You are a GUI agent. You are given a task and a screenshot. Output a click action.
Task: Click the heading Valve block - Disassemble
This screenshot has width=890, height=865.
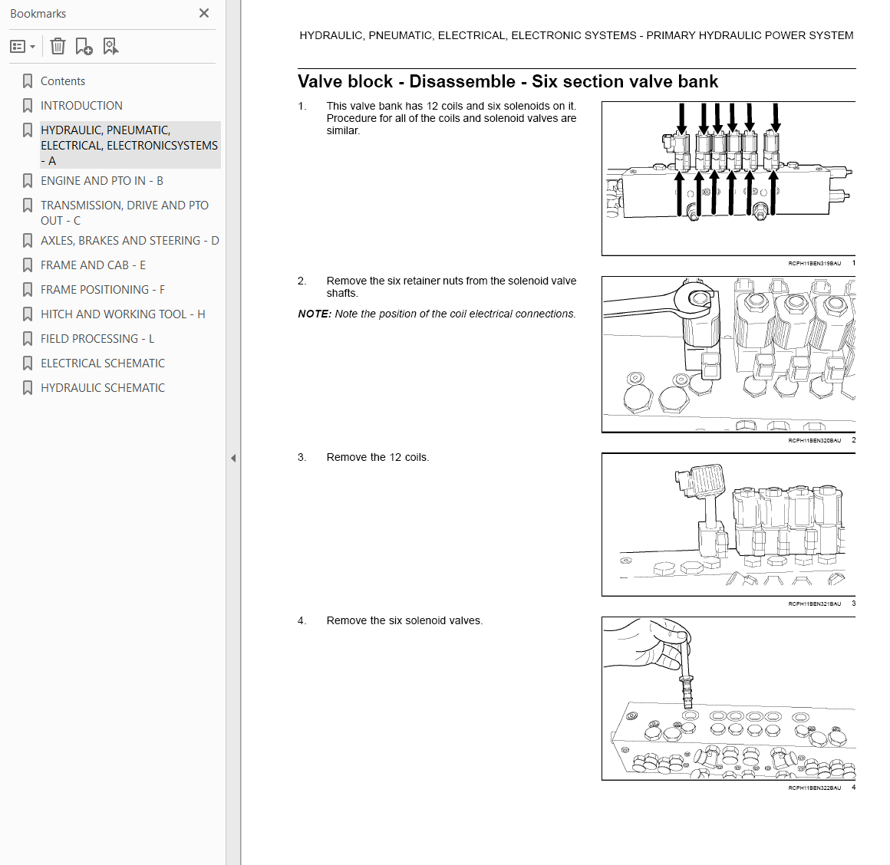click(508, 82)
